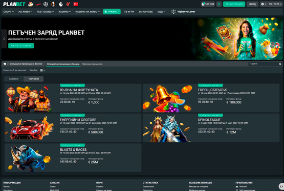Viewport: 284px width, 191px height.
Task: Click the ВЪЛНА НА ФОРТУНАТА title
Action: (x=79, y=90)
